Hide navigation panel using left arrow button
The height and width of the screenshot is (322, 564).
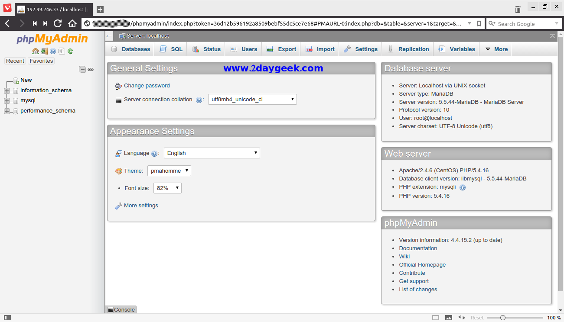(x=109, y=36)
